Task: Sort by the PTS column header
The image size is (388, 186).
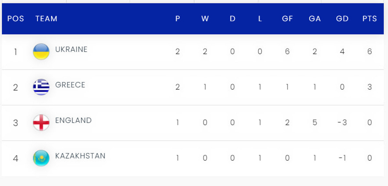Action: [370, 19]
